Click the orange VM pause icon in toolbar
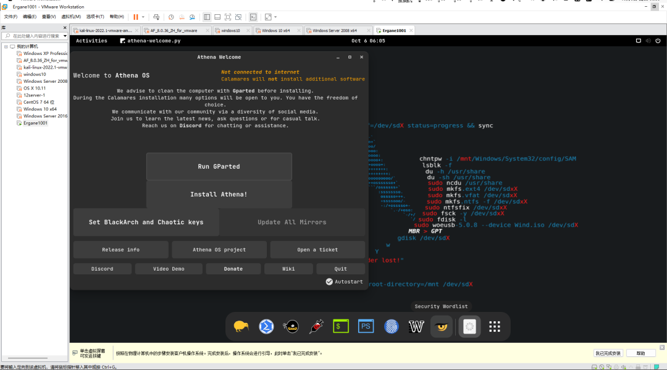 click(136, 17)
